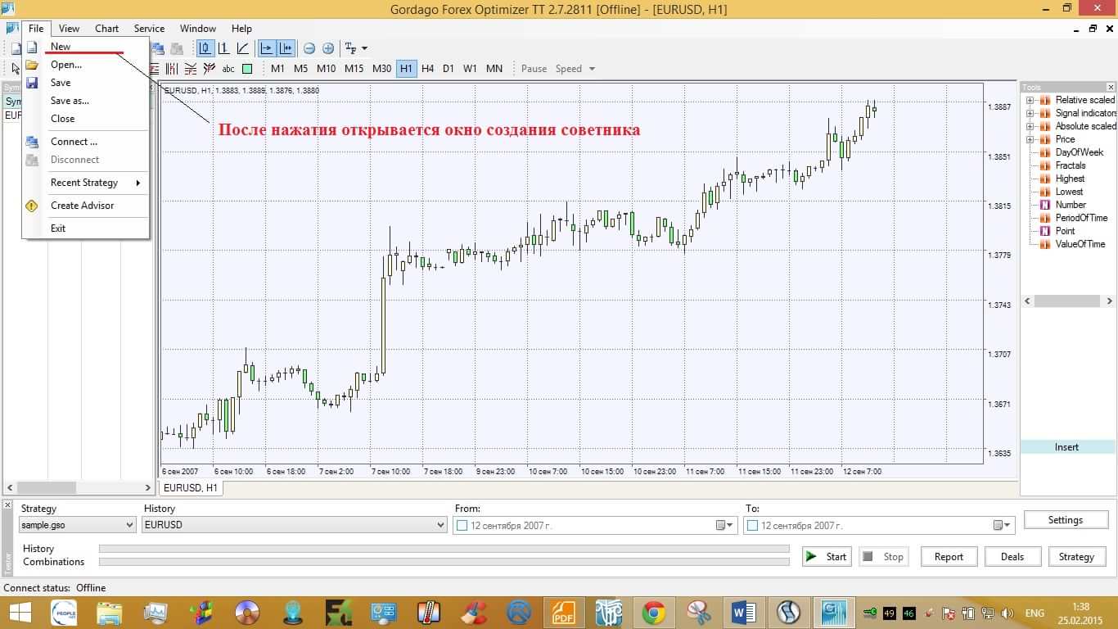Screen dimensions: 1118x629
Task: Switch chart to D1 timeframe
Action: pos(449,69)
